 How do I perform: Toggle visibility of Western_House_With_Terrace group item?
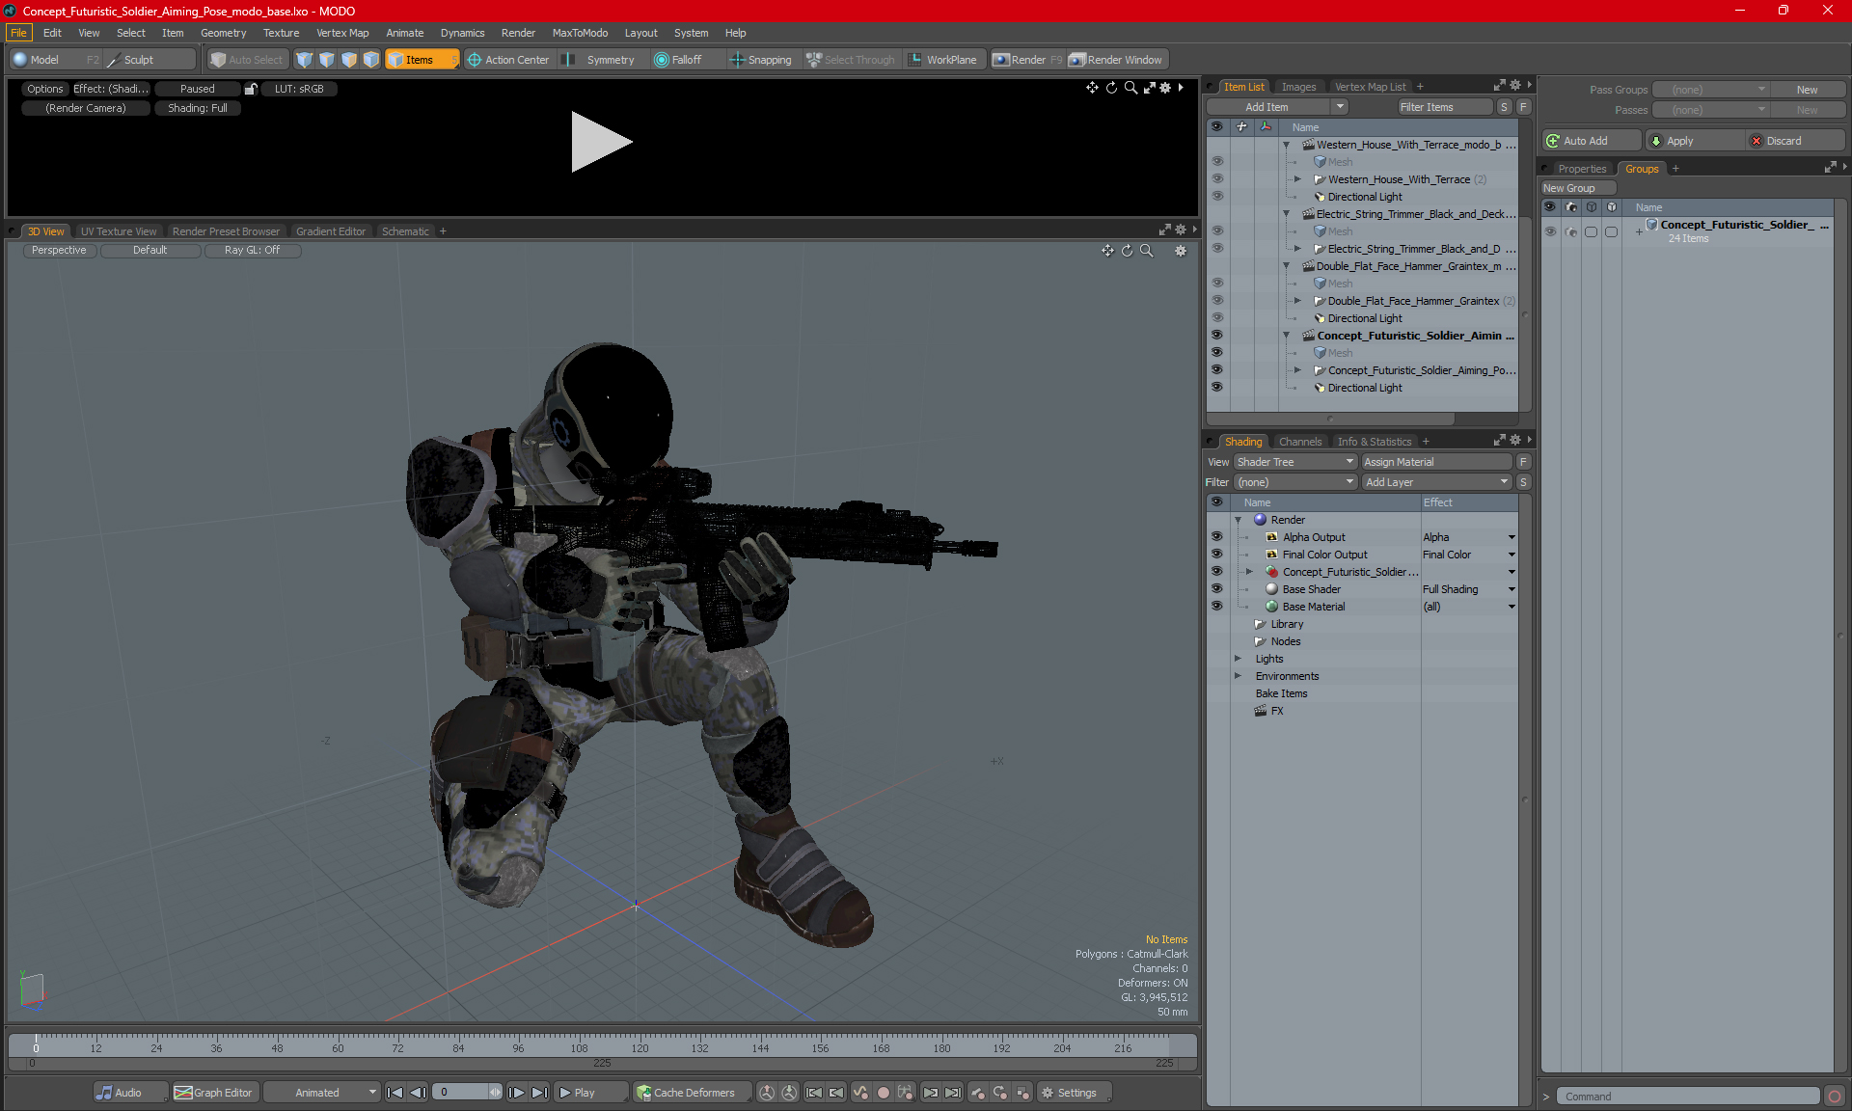pos(1217,179)
